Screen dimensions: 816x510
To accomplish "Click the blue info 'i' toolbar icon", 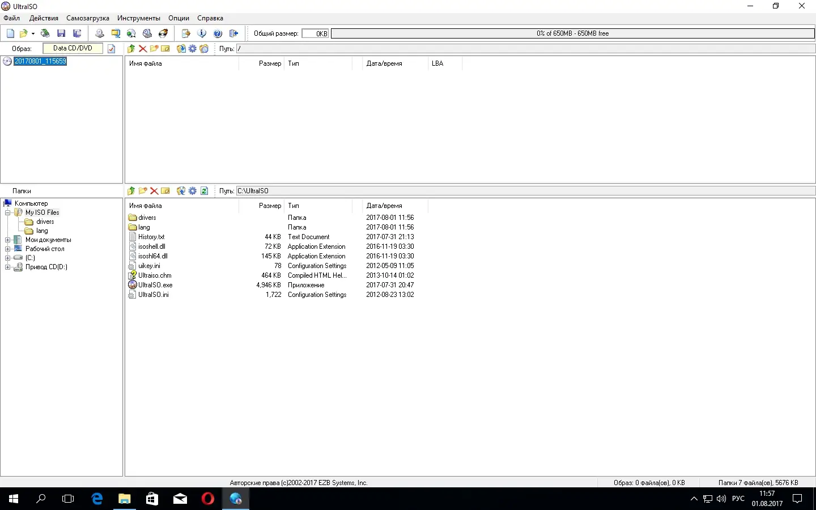I will [x=202, y=33].
